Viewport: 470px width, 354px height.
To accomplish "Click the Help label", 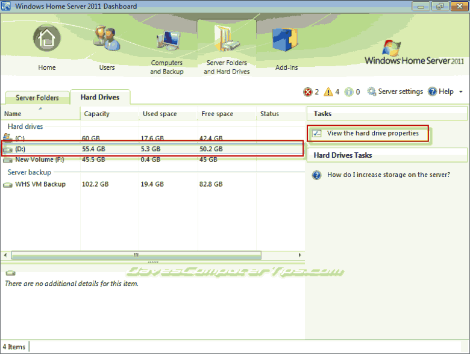I will point(446,92).
